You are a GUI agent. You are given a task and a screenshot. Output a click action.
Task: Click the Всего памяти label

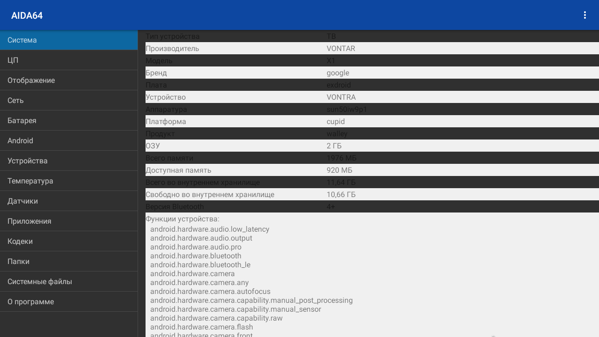[169, 158]
